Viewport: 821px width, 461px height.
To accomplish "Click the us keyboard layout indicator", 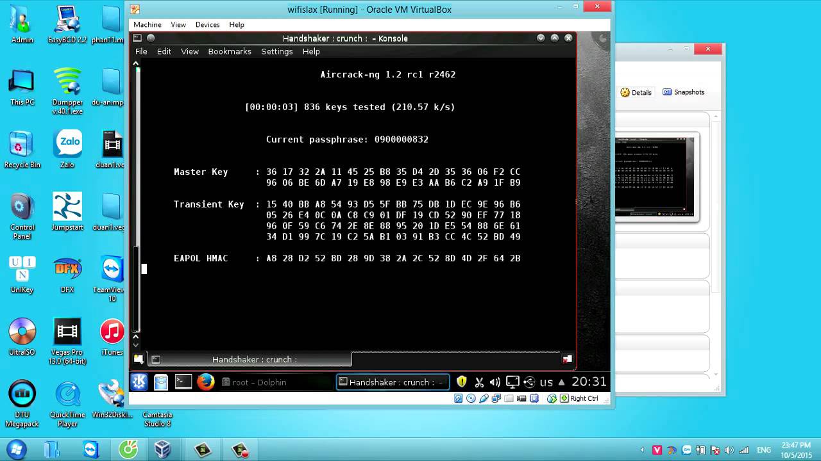I will click(546, 382).
